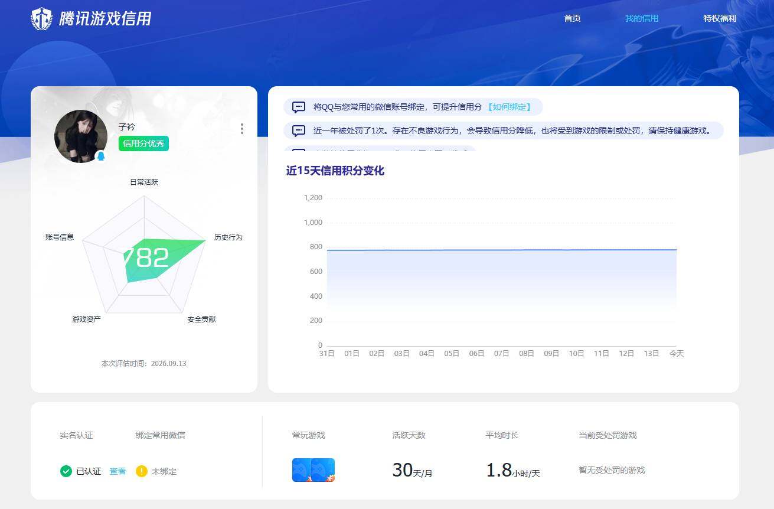Click the 1,200 y-axis value
Viewport: 774px width, 509px height.
313,198
